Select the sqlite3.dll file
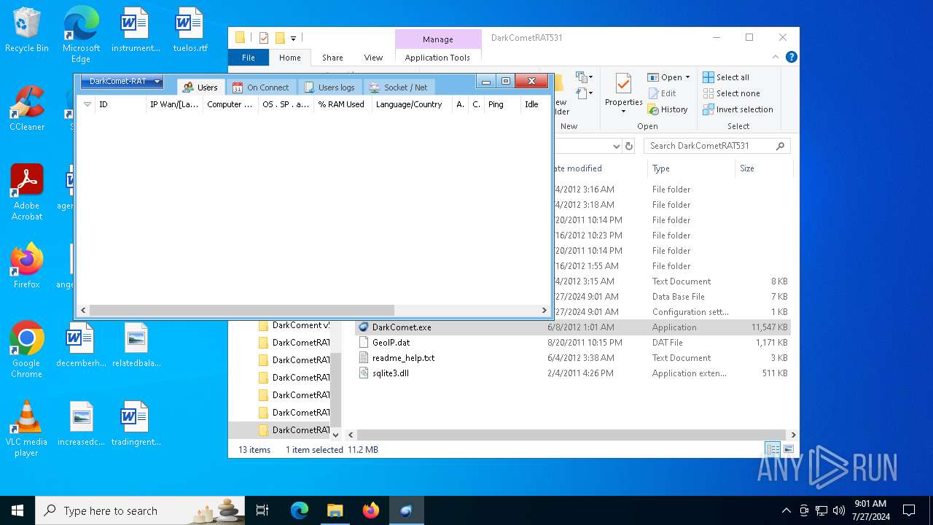This screenshot has height=525, width=933. pyautogui.click(x=572, y=373)
